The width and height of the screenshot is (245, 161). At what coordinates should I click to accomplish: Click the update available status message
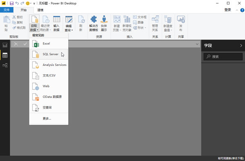[231, 158]
